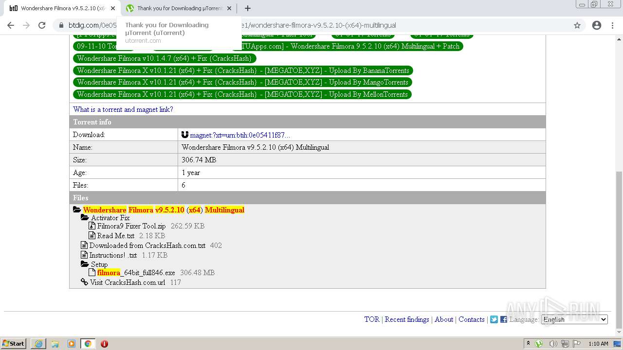The height and width of the screenshot is (350, 623).
Task: Click the Facebook icon in the footer
Action: coord(504,319)
